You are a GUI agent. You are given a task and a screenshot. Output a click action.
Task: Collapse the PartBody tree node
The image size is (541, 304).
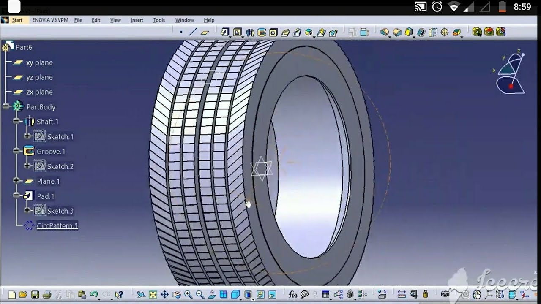click(x=6, y=107)
